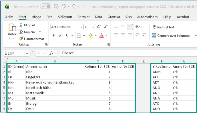
Task: Click the text orientation icon
Action: pyautogui.click(x=138, y=27)
